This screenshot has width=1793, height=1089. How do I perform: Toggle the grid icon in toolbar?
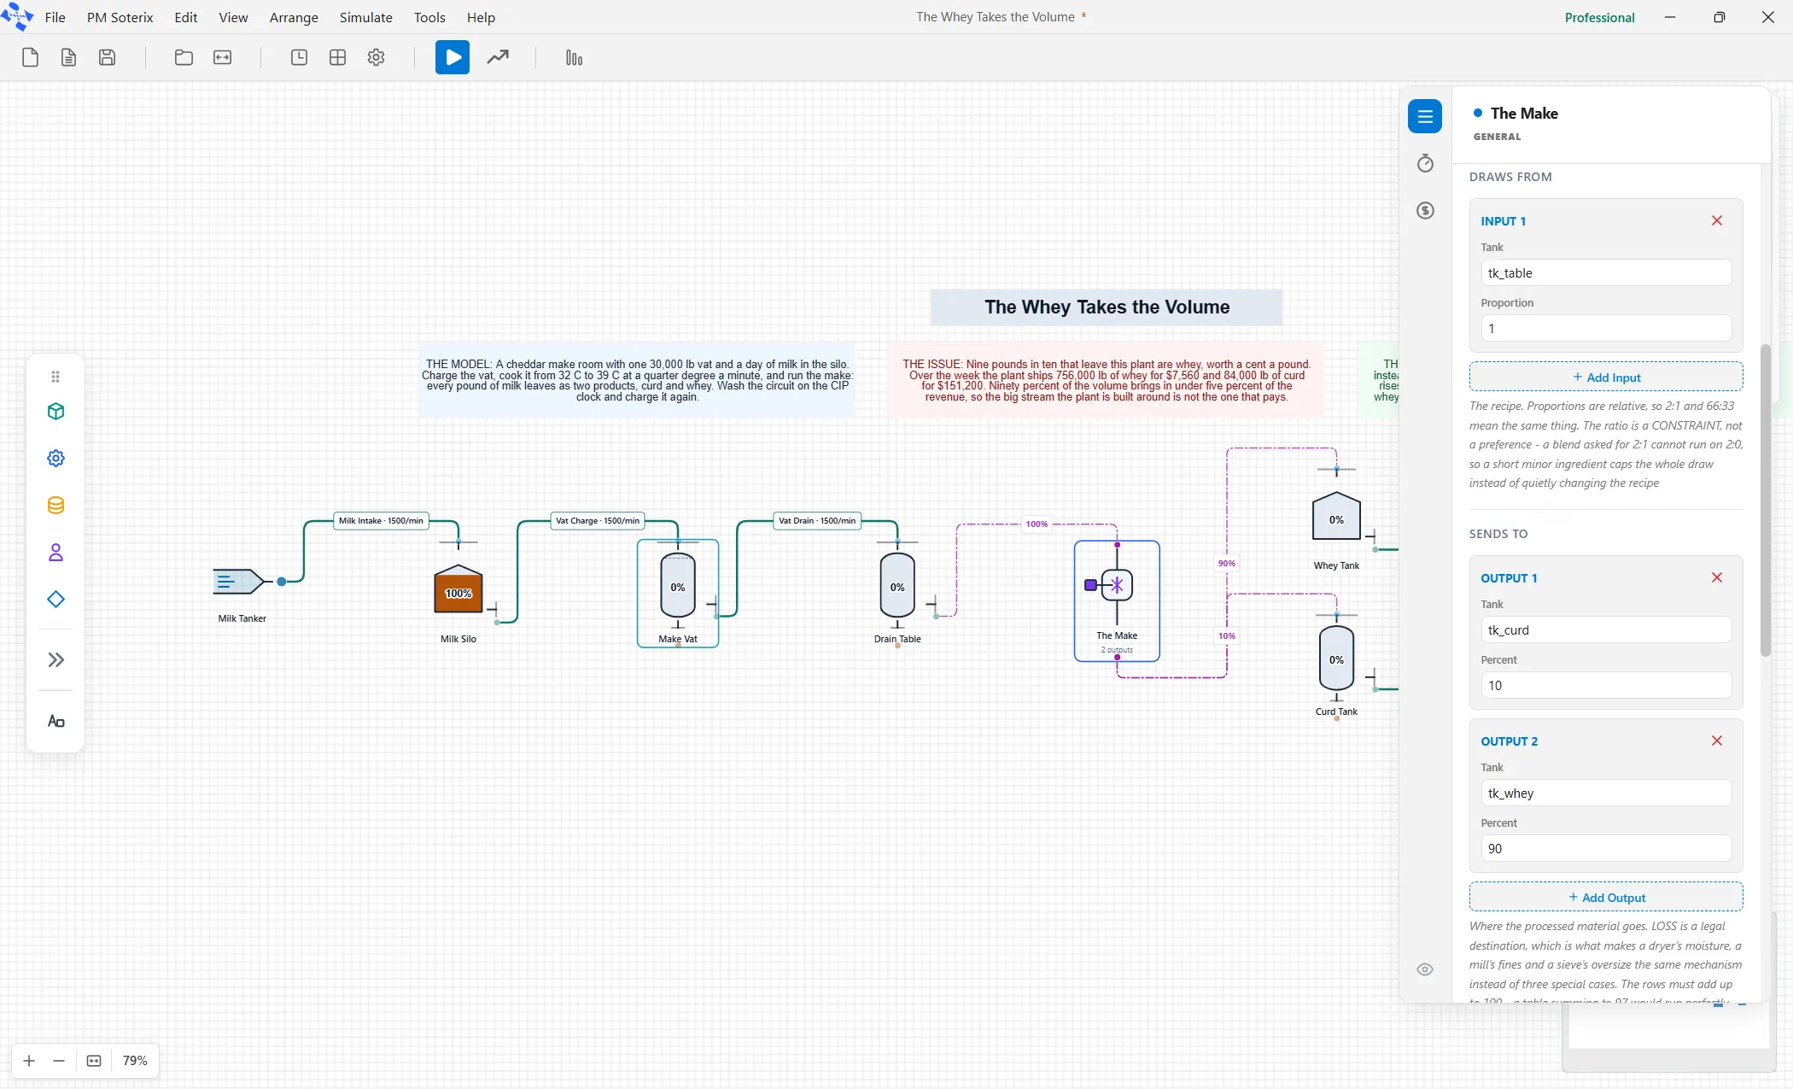click(x=337, y=57)
